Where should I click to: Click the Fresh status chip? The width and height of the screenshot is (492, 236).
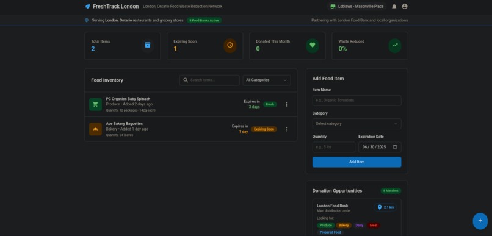click(x=270, y=104)
